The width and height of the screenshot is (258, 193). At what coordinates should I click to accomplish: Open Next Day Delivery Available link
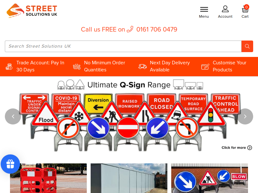click(170, 66)
